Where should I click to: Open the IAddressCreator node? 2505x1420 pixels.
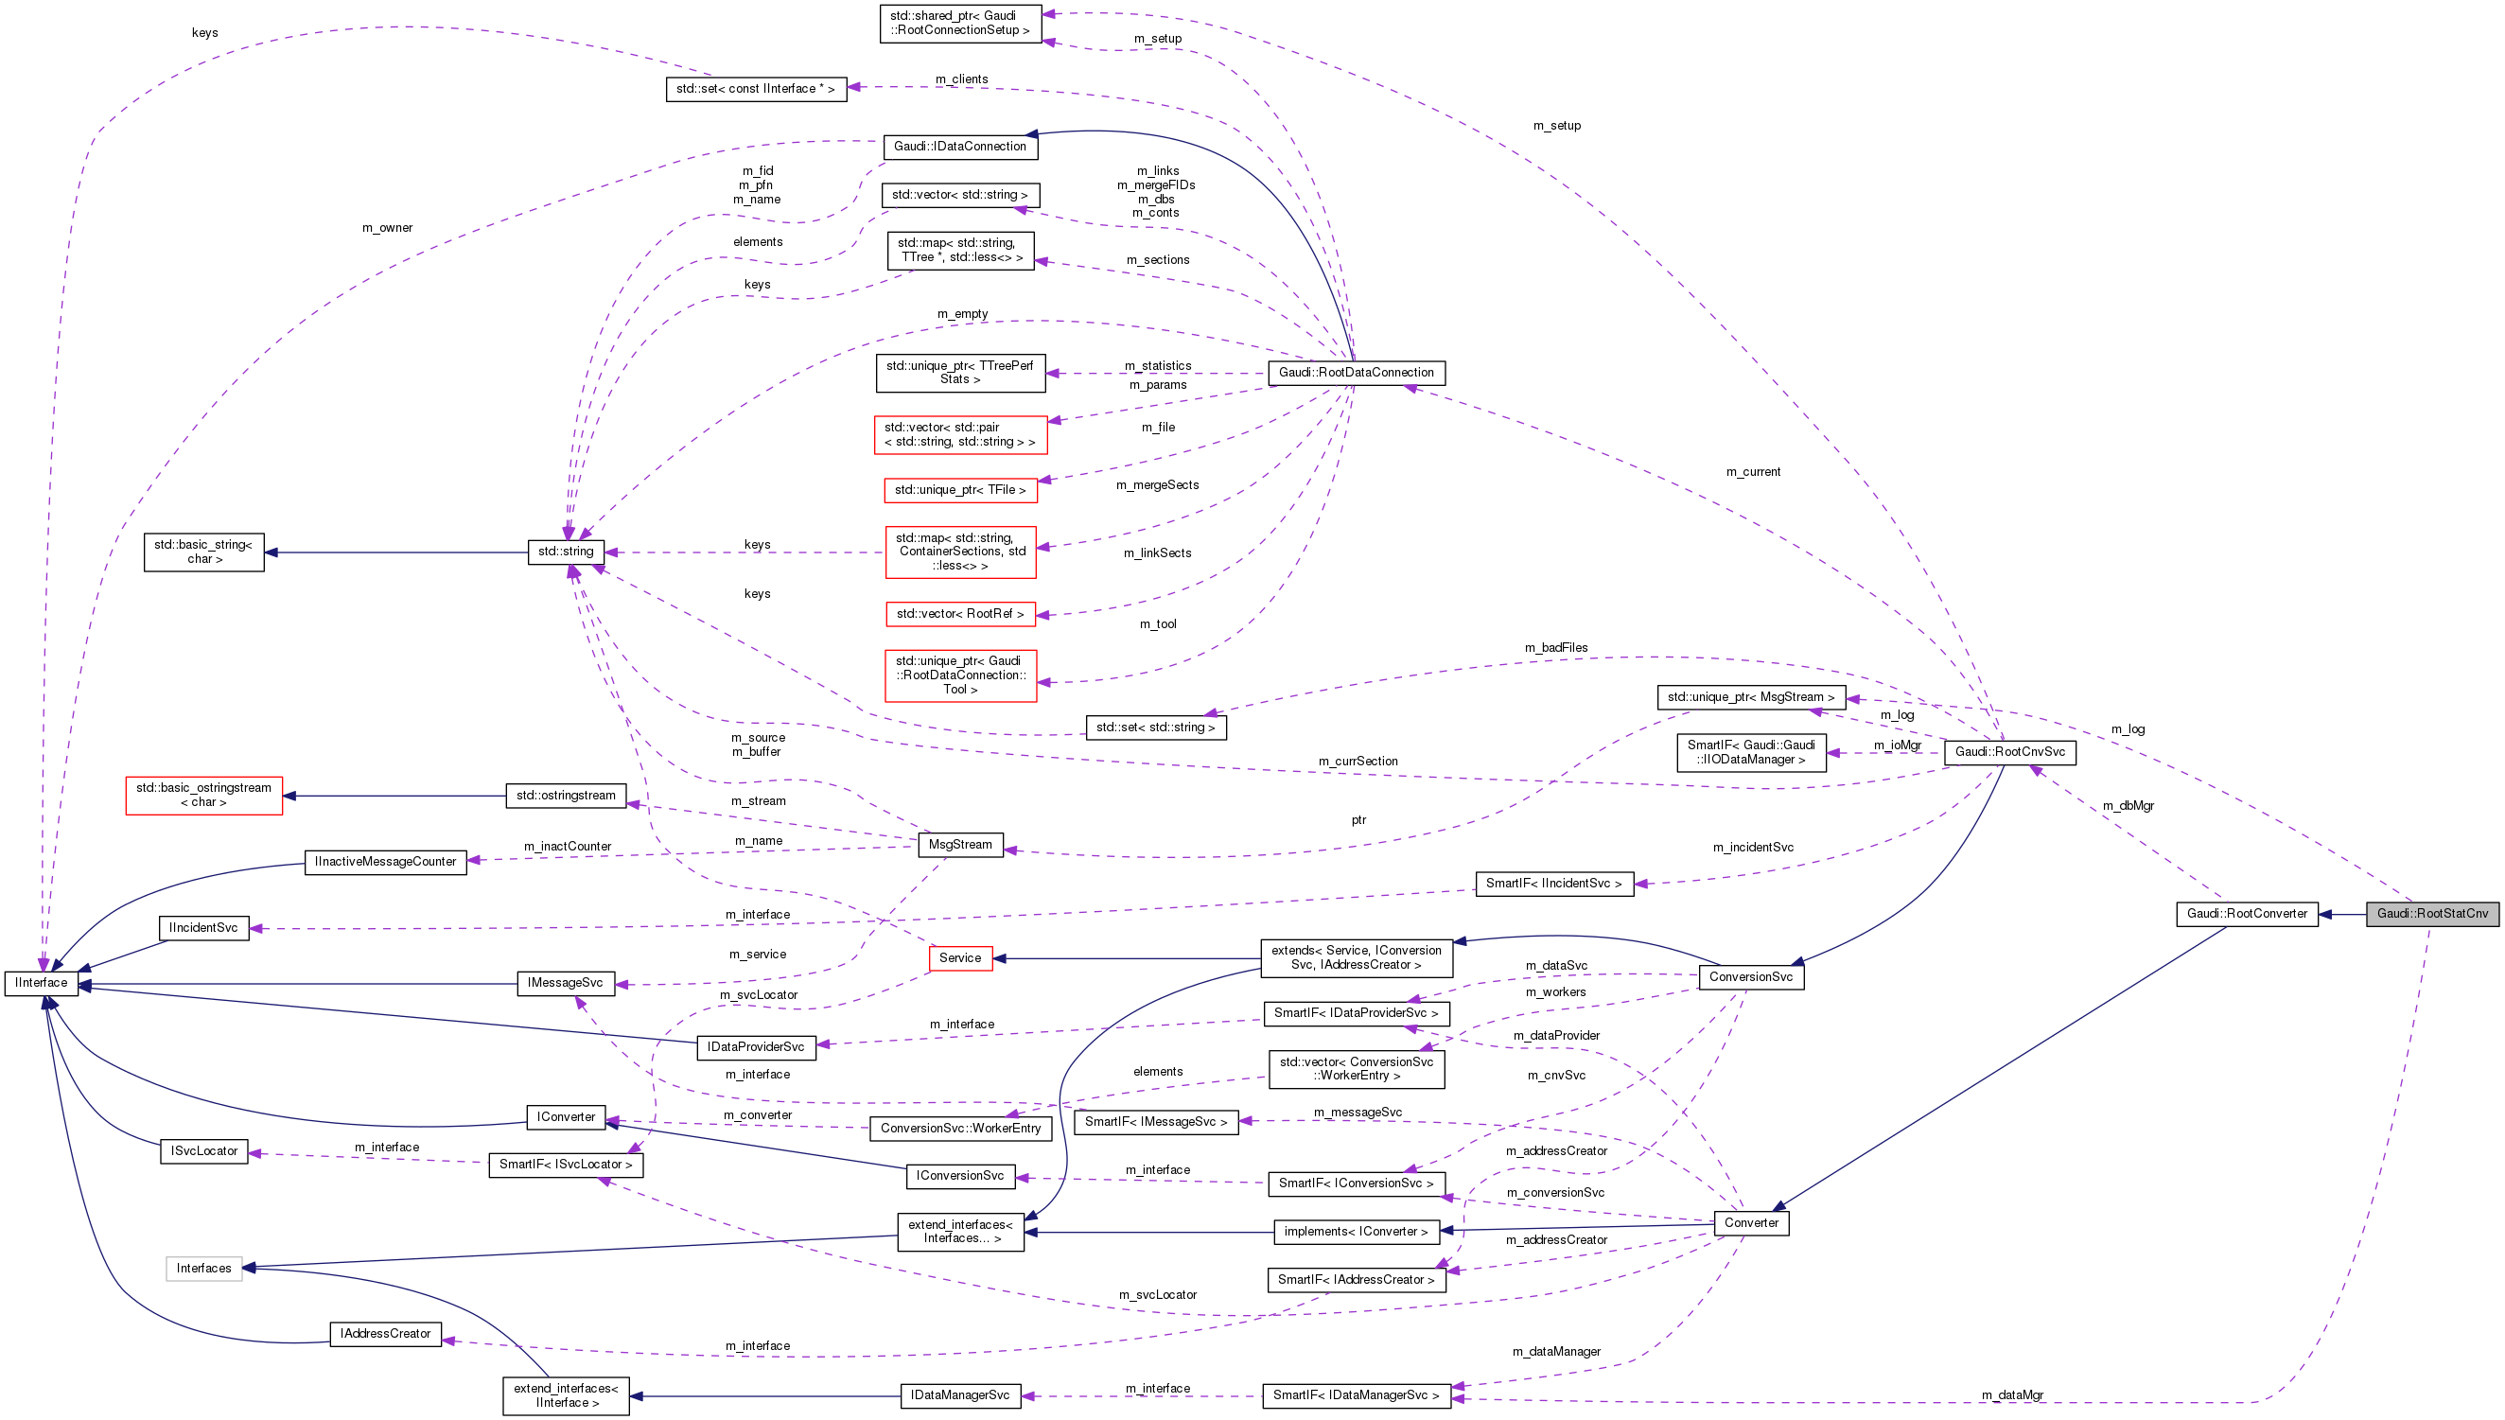[385, 1334]
